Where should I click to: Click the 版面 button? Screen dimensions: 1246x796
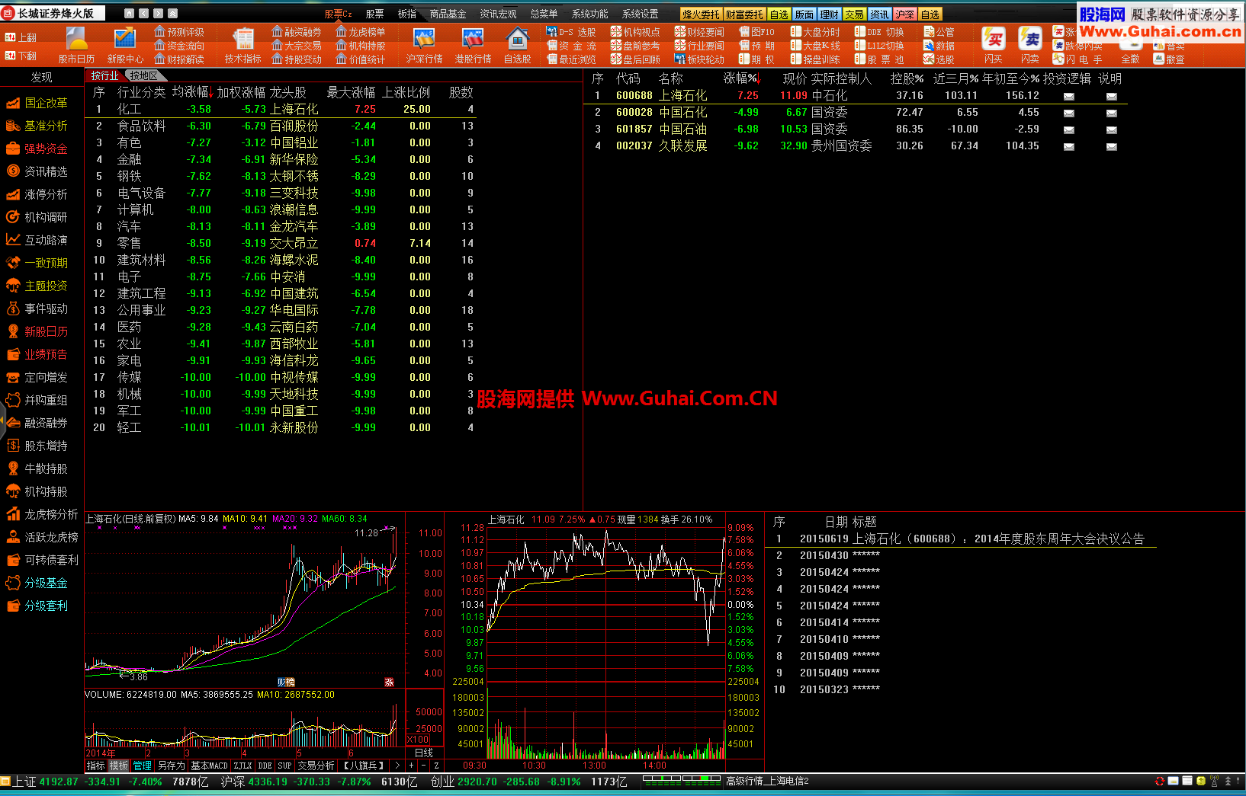point(804,14)
